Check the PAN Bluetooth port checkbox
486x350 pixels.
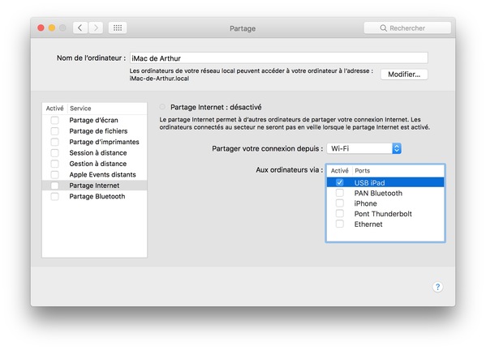340,193
